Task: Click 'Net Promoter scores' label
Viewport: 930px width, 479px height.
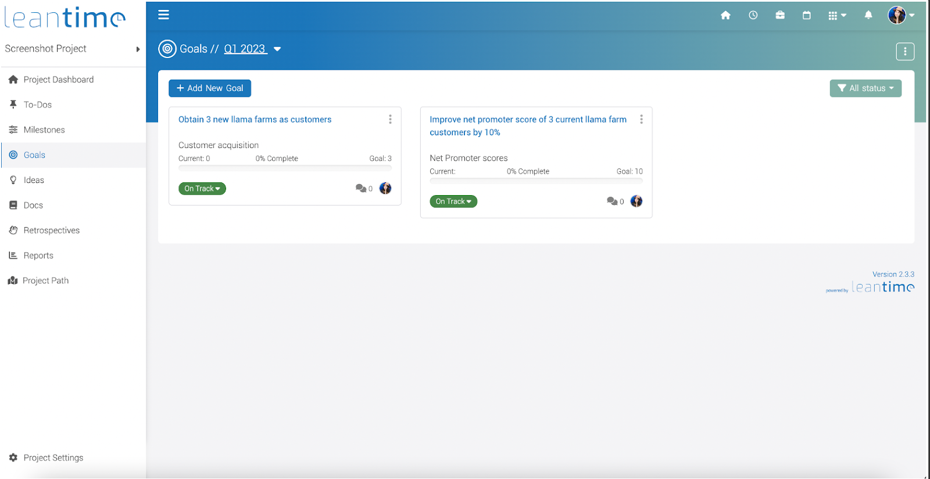Action: (468, 158)
